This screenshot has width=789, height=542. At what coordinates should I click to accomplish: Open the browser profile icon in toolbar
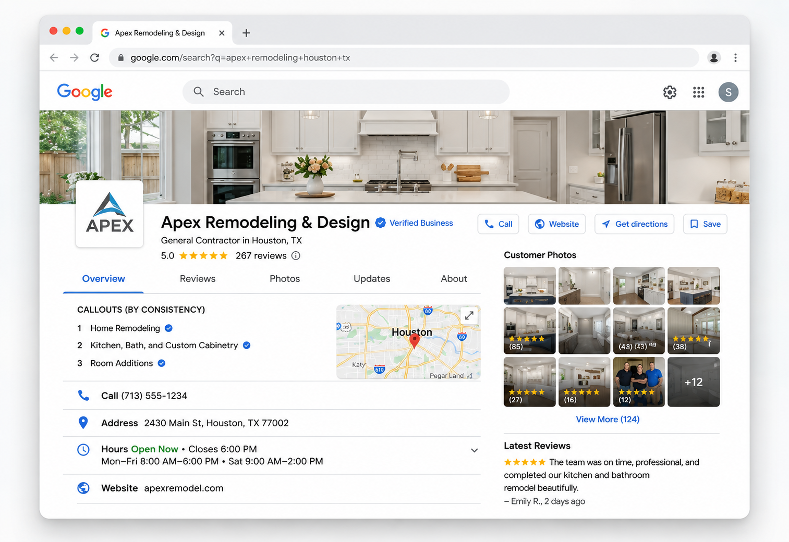click(x=714, y=58)
